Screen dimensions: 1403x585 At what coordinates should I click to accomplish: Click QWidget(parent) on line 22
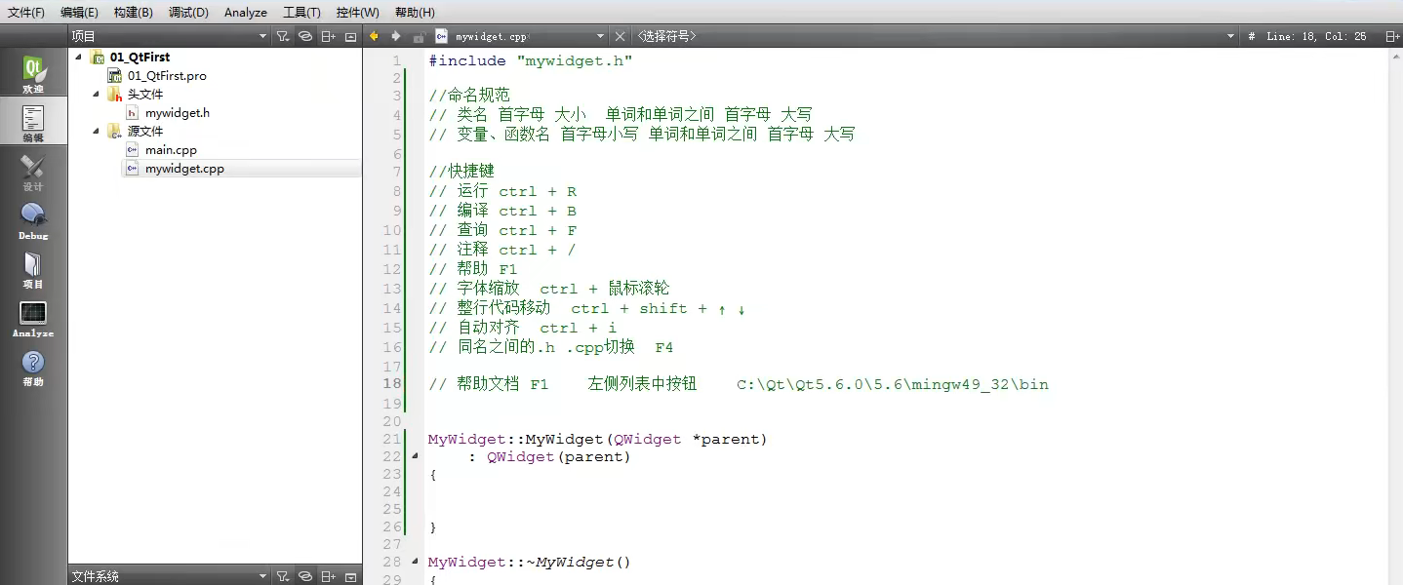click(559, 456)
